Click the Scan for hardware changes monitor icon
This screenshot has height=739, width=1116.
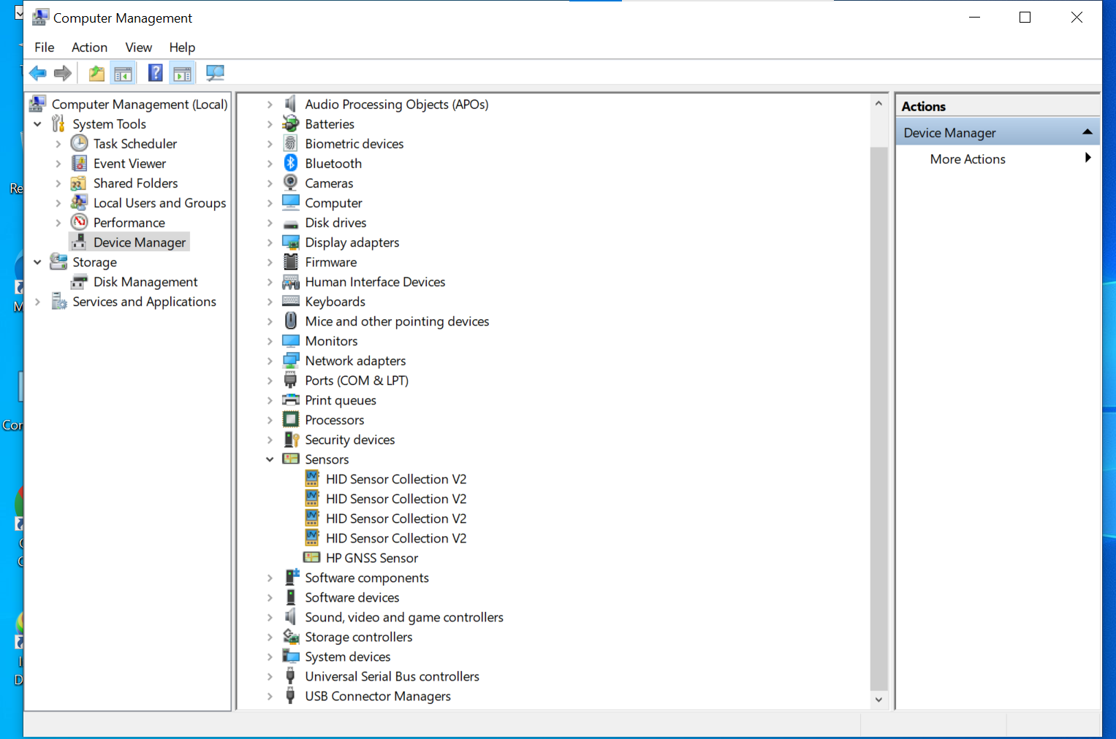tap(215, 73)
